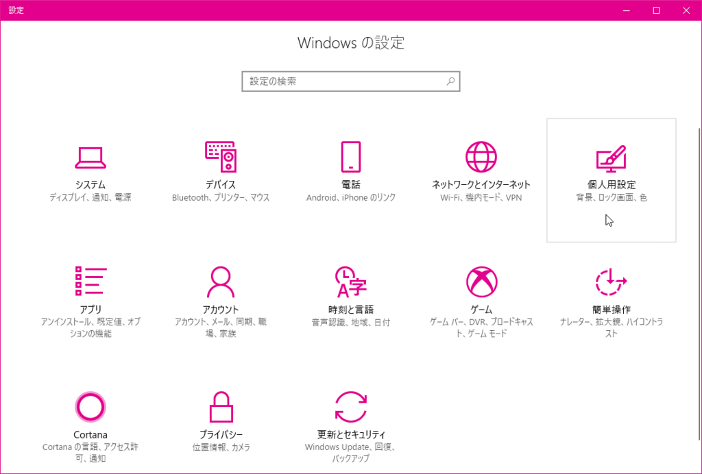
Task: Open the 更新とセキュリティ refresh arrows icon
Action: (x=351, y=407)
